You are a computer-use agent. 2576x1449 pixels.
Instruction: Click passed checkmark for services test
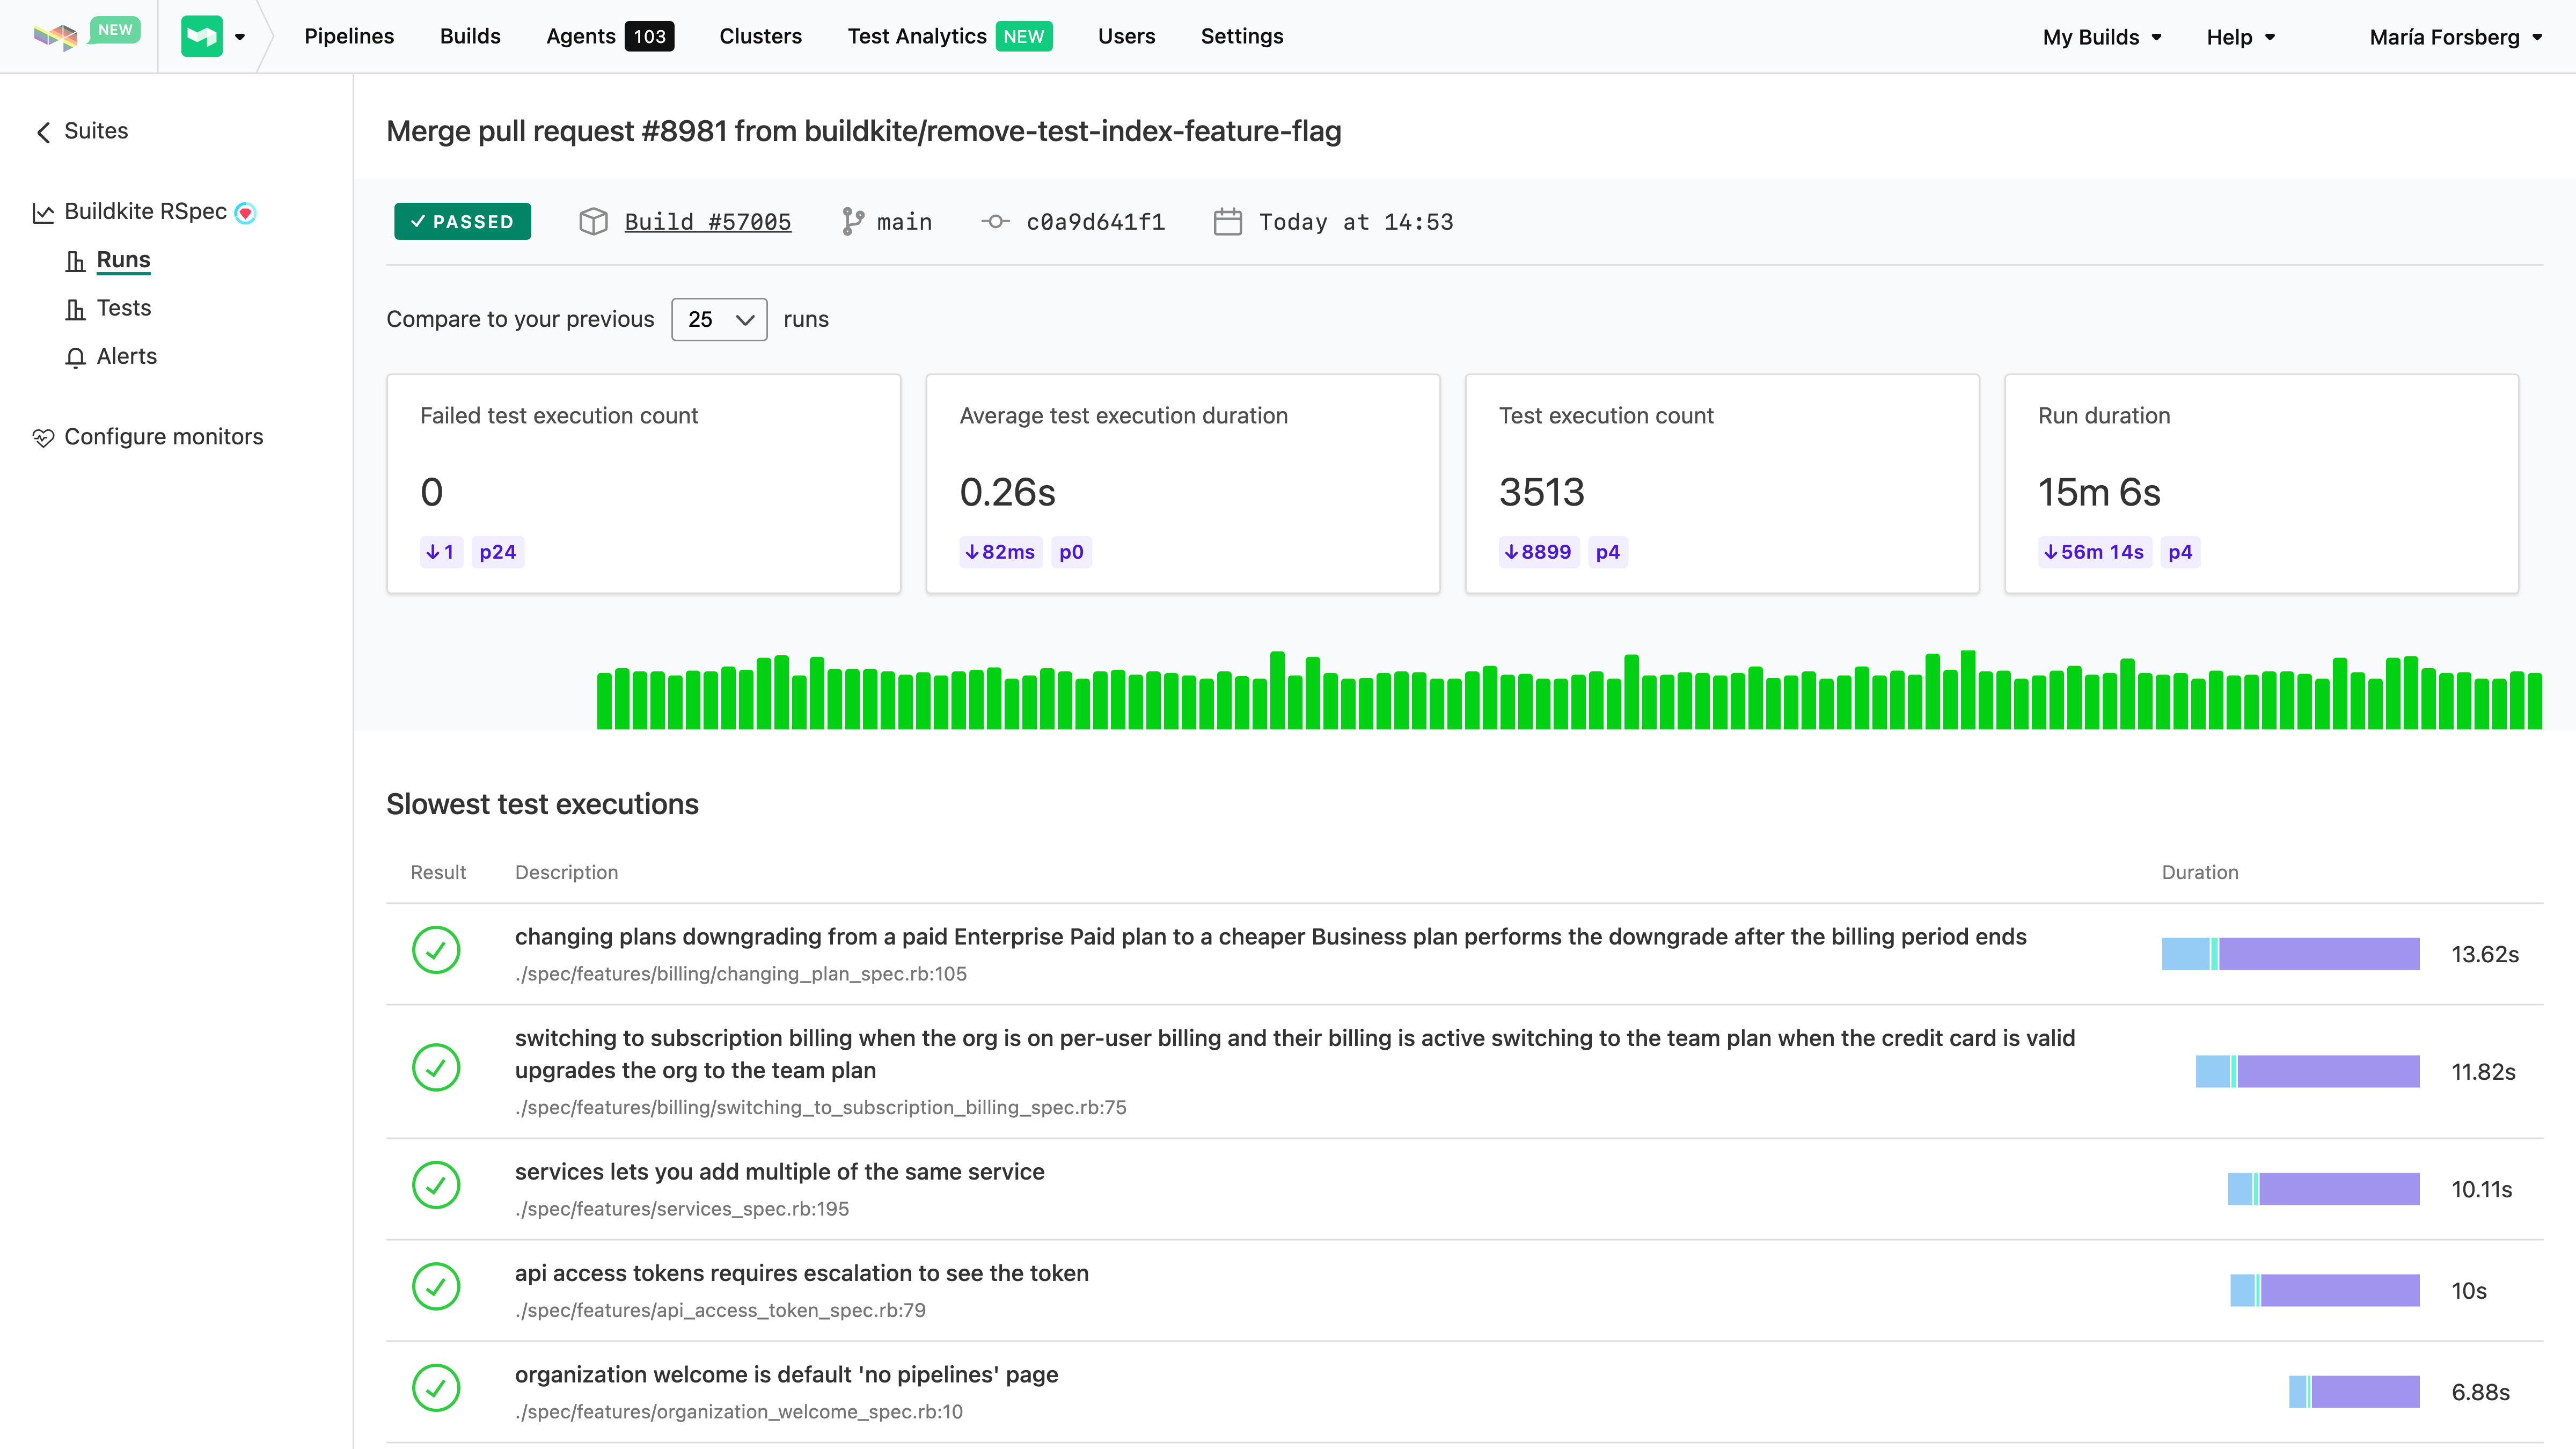pyautogui.click(x=436, y=1185)
